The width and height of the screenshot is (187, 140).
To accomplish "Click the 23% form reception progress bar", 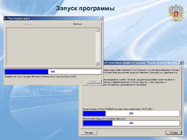I will (x=131, y=114).
